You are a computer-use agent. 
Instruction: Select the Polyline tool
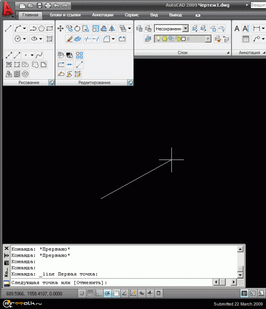[x=33, y=28]
